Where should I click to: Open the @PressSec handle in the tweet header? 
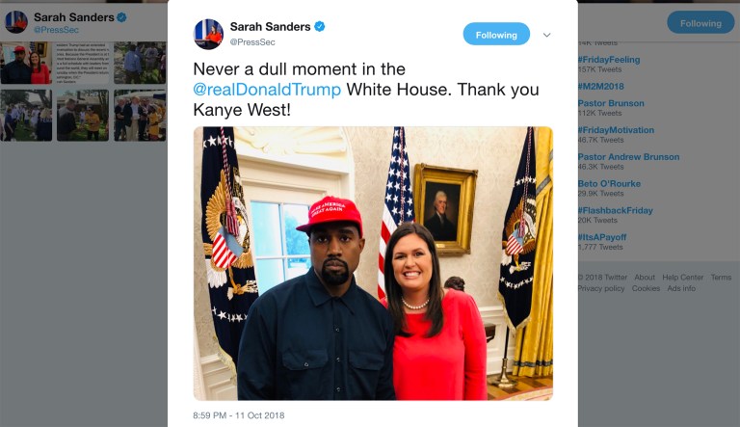click(252, 42)
